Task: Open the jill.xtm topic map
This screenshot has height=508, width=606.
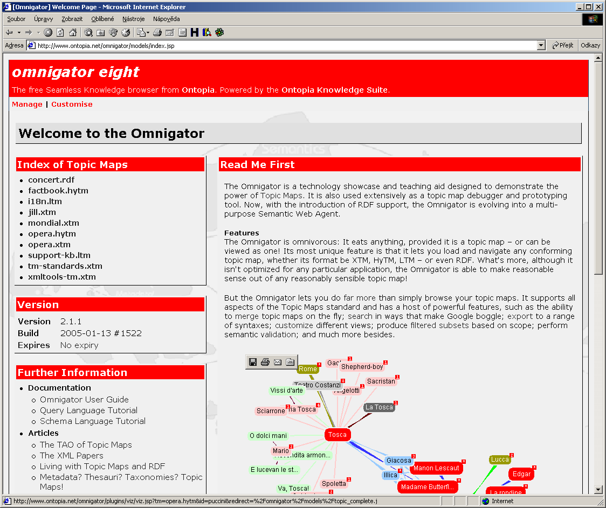Action: click(x=42, y=212)
